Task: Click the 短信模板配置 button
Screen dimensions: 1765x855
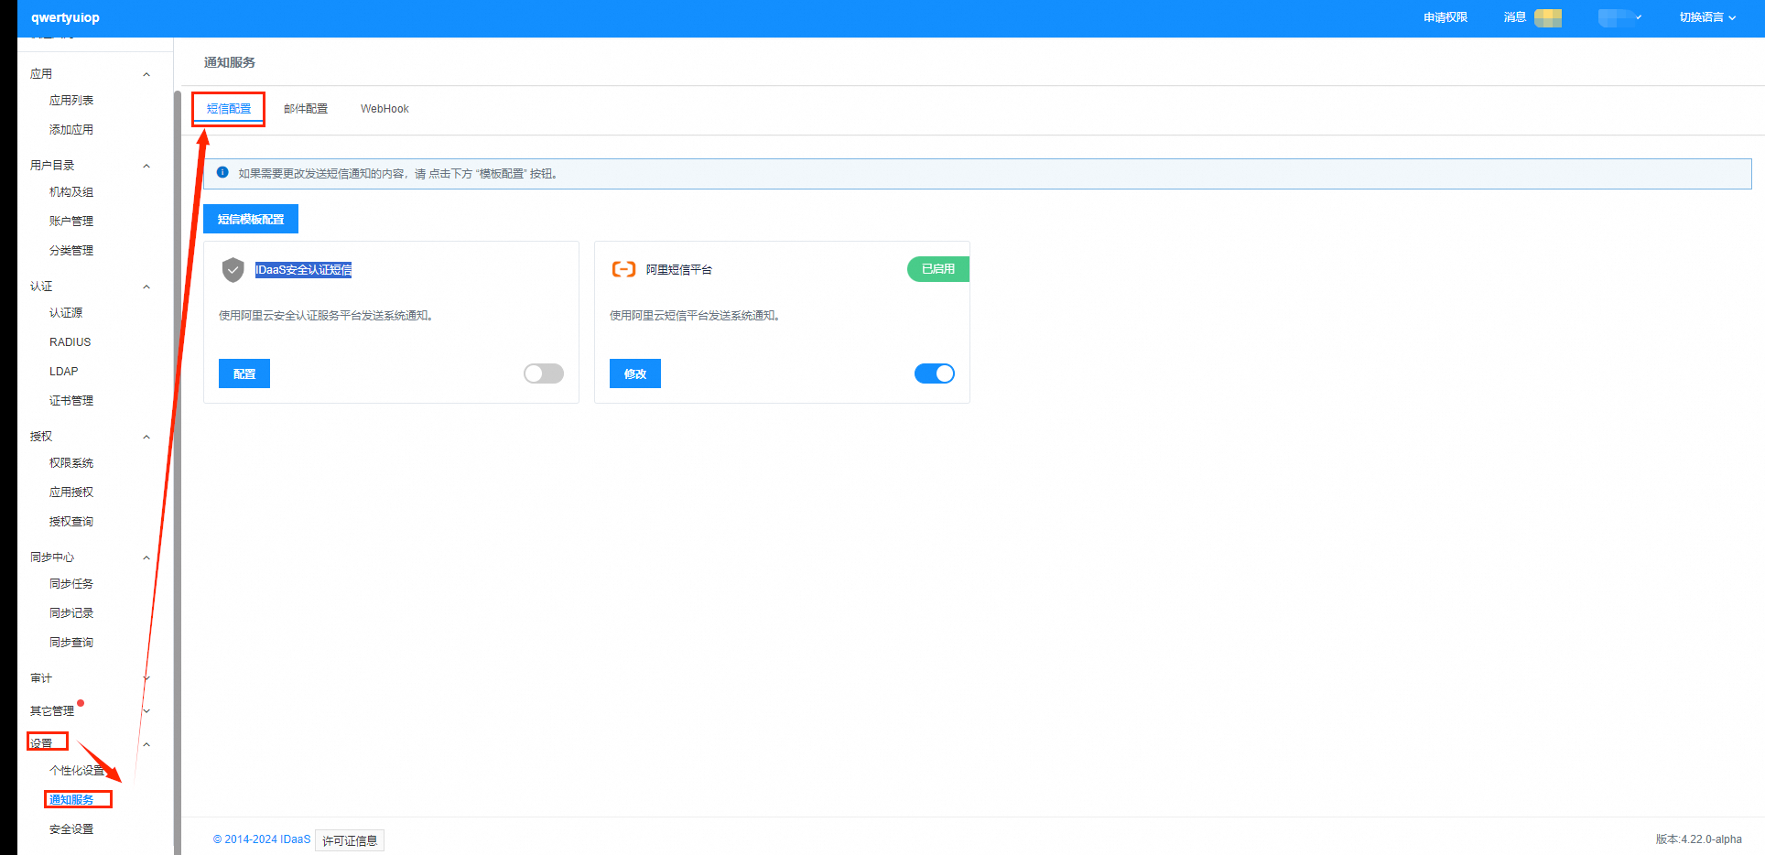Action: pos(251,219)
